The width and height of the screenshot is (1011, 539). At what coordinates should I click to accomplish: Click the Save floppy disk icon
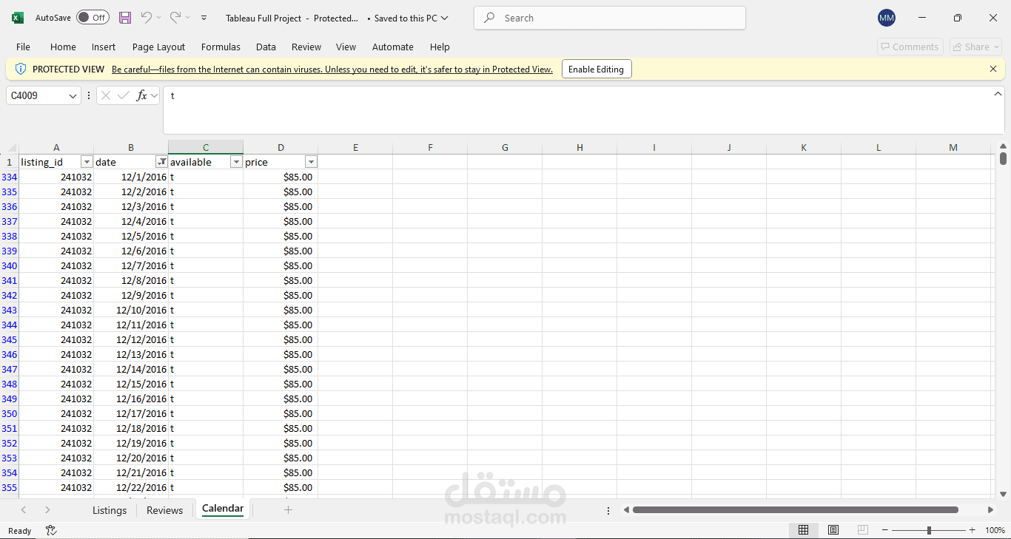point(125,18)
